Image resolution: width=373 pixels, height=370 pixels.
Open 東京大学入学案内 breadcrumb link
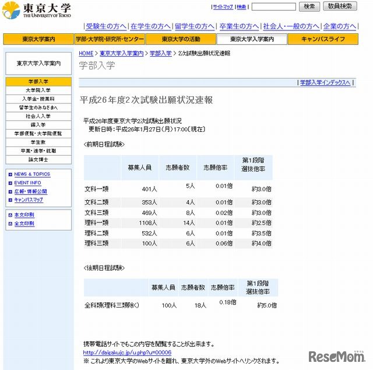pos(122,53)
